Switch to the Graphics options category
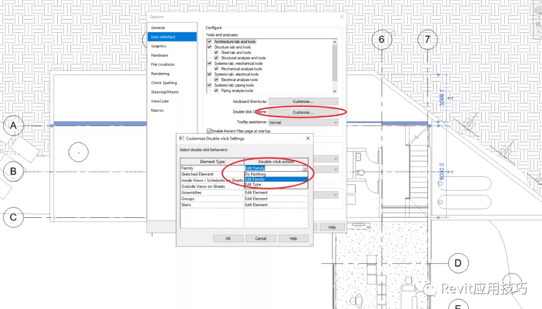This screenshot has width=542, height=309. pyautogui.click(x=159, y=46)
